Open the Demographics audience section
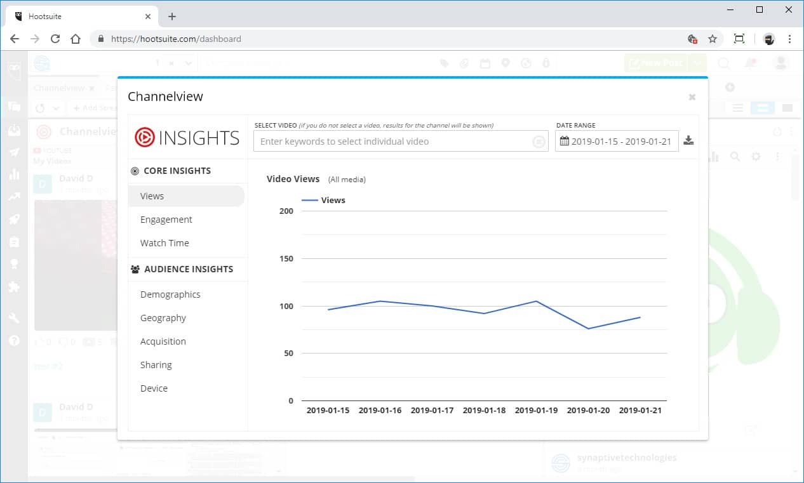Image resolution: width=804 pixels, height=483 pixels. pyautogui.click(x=170, y=294)
